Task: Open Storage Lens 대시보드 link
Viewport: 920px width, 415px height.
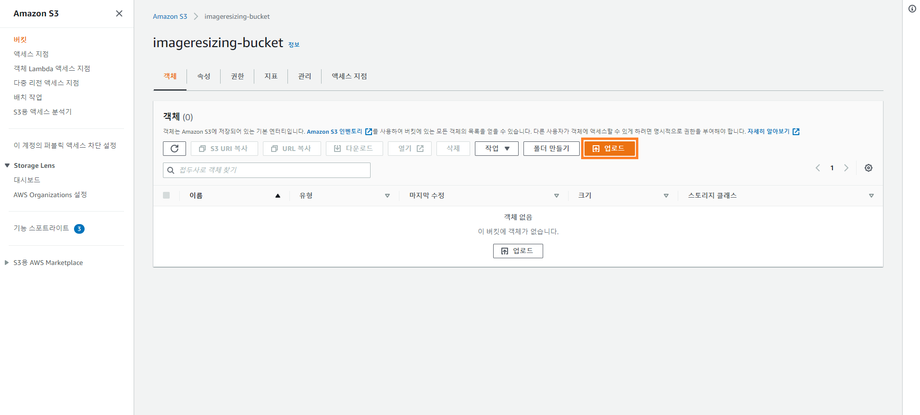Action: 27,180
